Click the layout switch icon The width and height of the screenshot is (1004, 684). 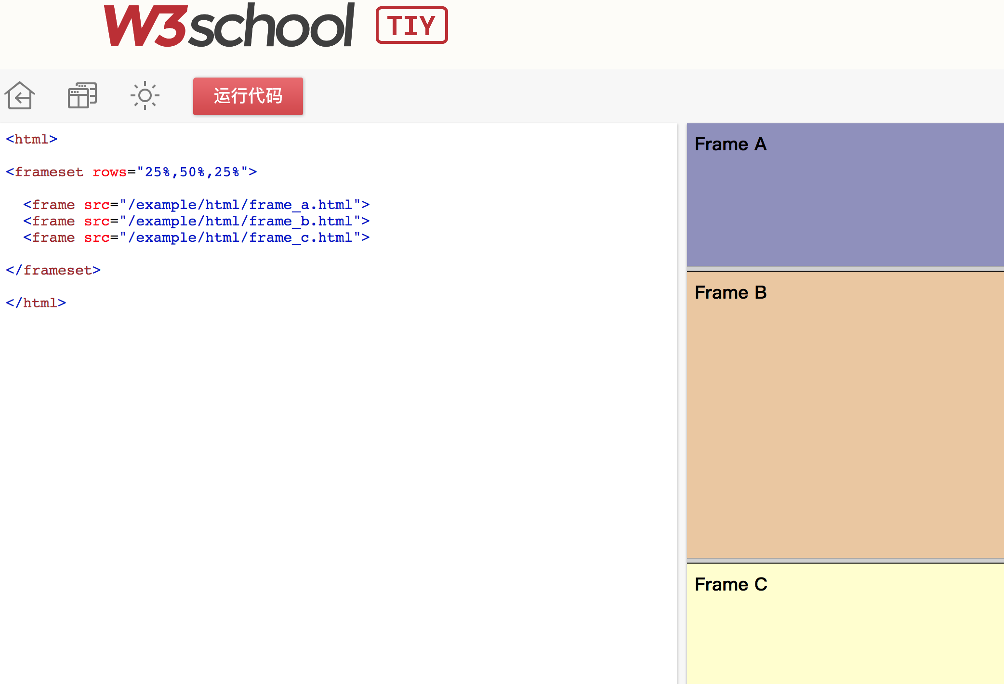click(x=82, y=95)
